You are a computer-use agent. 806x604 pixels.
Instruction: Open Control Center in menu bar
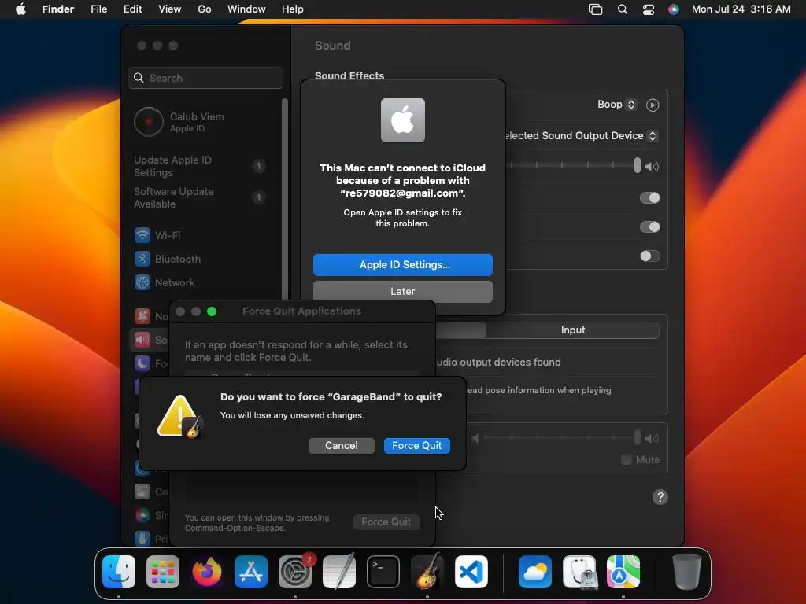point(649,9)
